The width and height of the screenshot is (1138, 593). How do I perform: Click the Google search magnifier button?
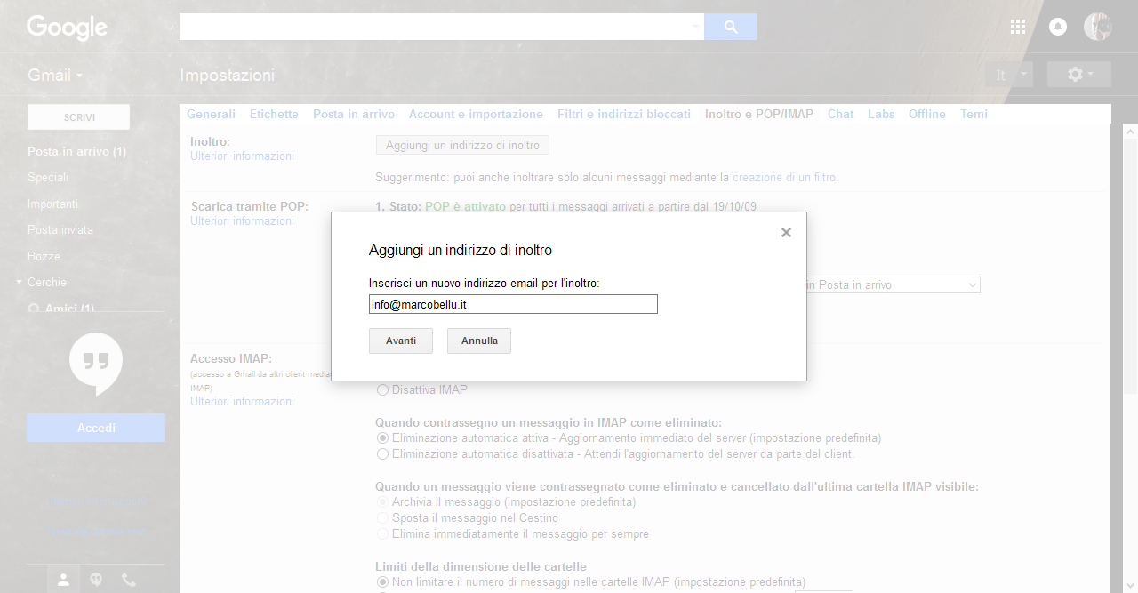click(x=731, y=27)
